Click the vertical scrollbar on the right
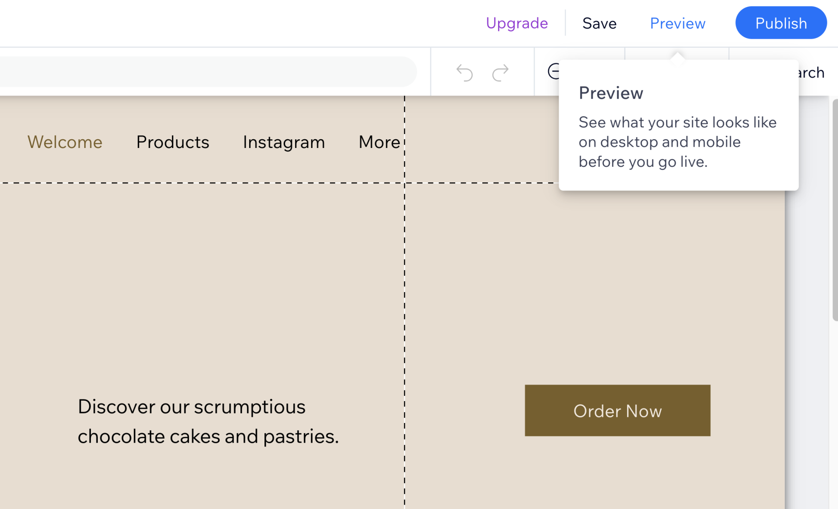 (x=835, y=210)
